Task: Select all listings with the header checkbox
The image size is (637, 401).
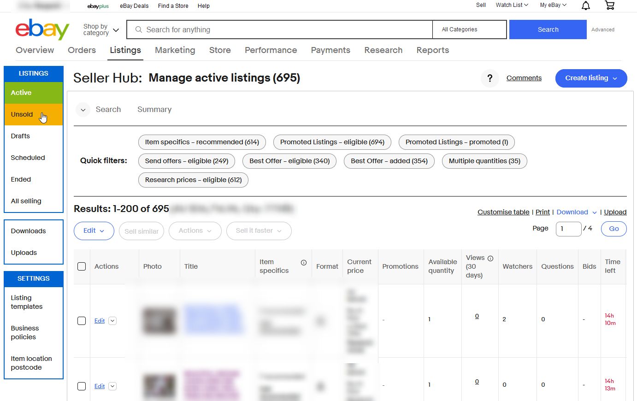Action: [x=82, y=266]
